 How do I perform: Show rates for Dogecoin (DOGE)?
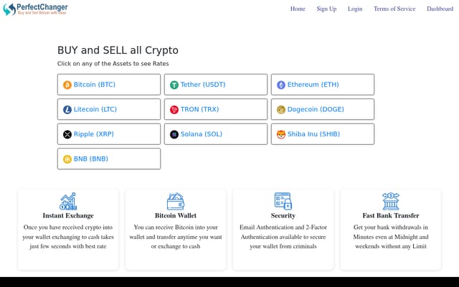(x=323, y=109)
